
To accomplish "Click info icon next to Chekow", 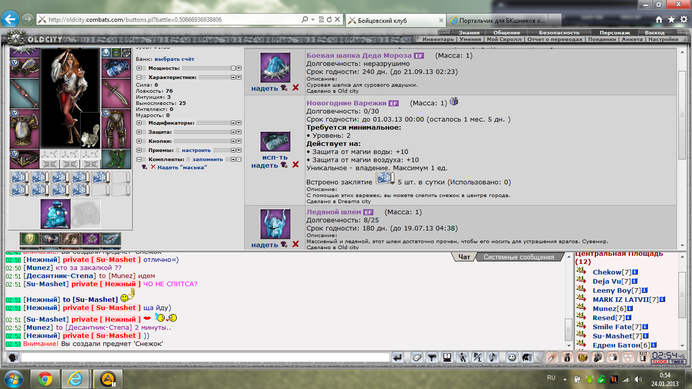I will click(635, 272).
